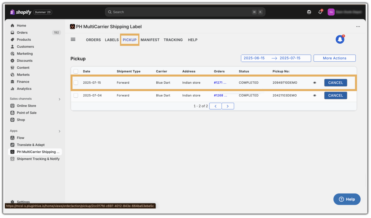Click the Flow app icon

point(12,138)
